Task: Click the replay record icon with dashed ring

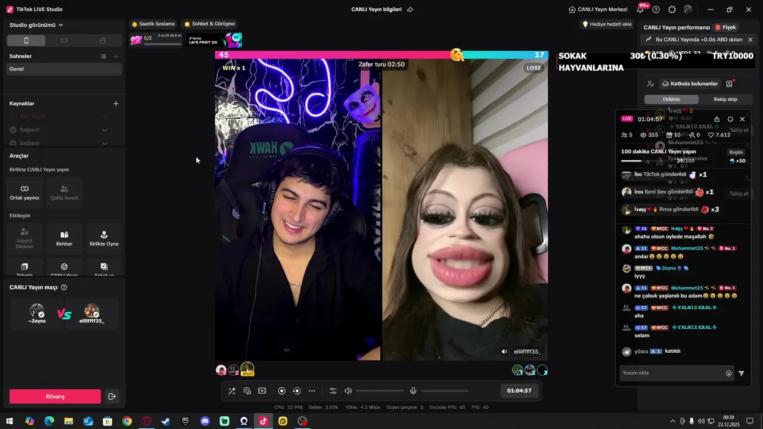Action: (297, 391)
